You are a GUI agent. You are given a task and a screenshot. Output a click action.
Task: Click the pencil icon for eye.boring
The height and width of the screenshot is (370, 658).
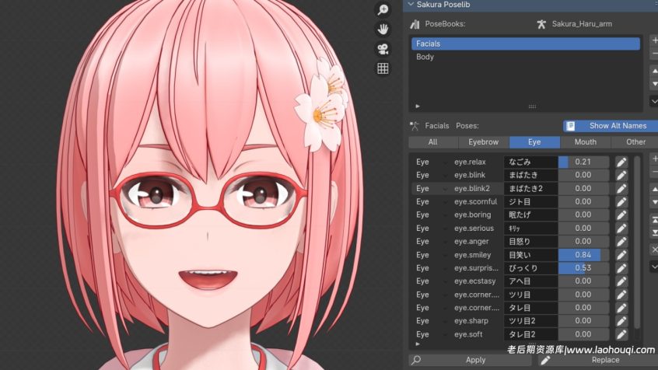pos(621,215)
